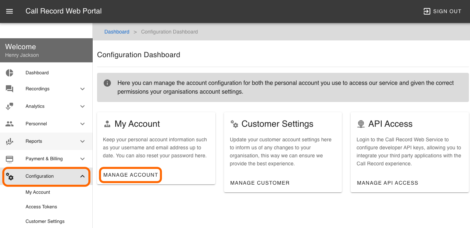Click the gears icon beside Customer Settings
This screenshot has height=228, width=470.
(x=234, y=124)
